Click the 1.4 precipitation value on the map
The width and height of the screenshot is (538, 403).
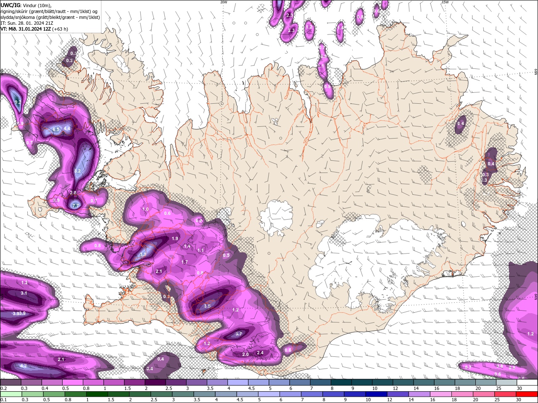187,246
